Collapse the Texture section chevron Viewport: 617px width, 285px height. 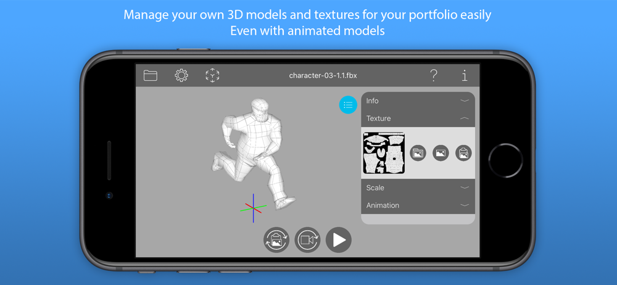tap(465, 118)
